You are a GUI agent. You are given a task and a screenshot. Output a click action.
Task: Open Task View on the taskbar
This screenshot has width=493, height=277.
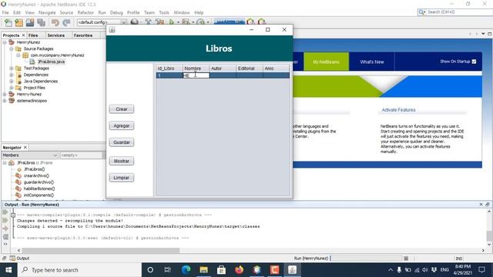pos(168,270)
